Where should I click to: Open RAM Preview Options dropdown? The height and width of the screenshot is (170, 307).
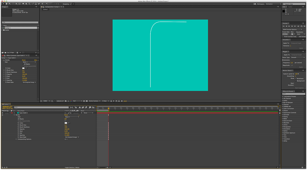pos(292,29)
